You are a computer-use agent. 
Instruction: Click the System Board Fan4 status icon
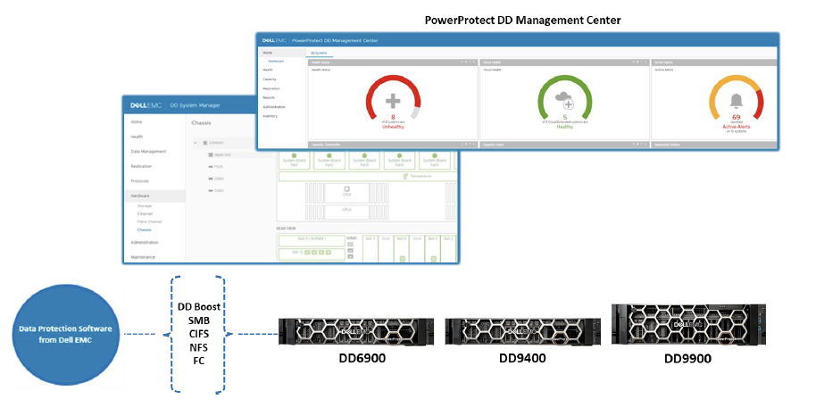399,155
